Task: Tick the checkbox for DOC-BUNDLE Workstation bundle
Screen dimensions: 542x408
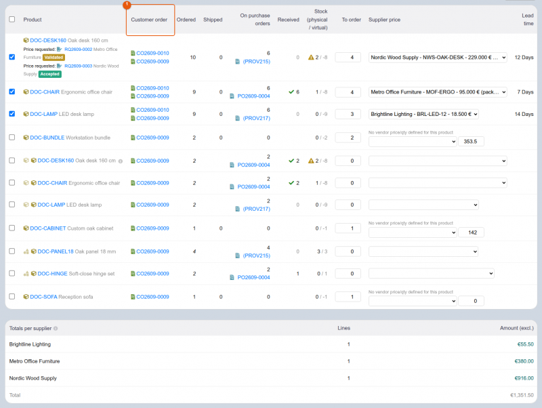Action: click(12, 138)
